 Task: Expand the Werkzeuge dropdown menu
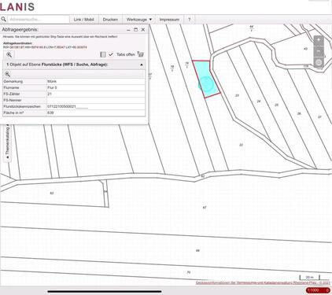139,20
